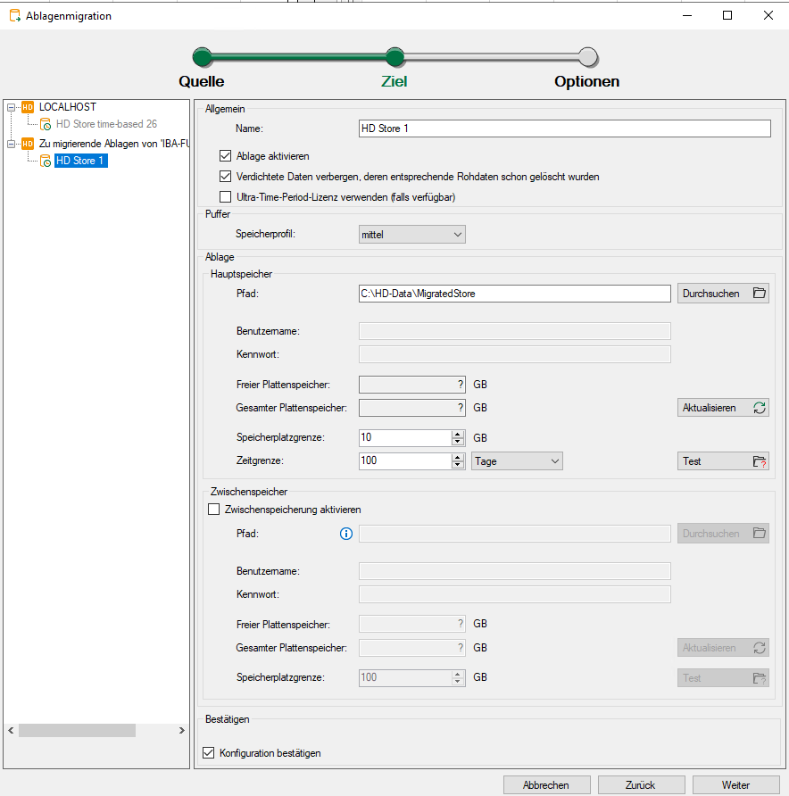Browse for the Hauptspeicher path with Durchsuchen
This screenshot has width=789, height=796.
tap(722, 294)
